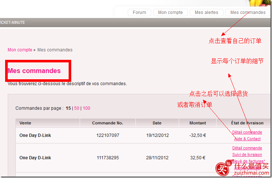Show 50 orders per page
This screenshot has height=178, width=272.
[76, 108]
